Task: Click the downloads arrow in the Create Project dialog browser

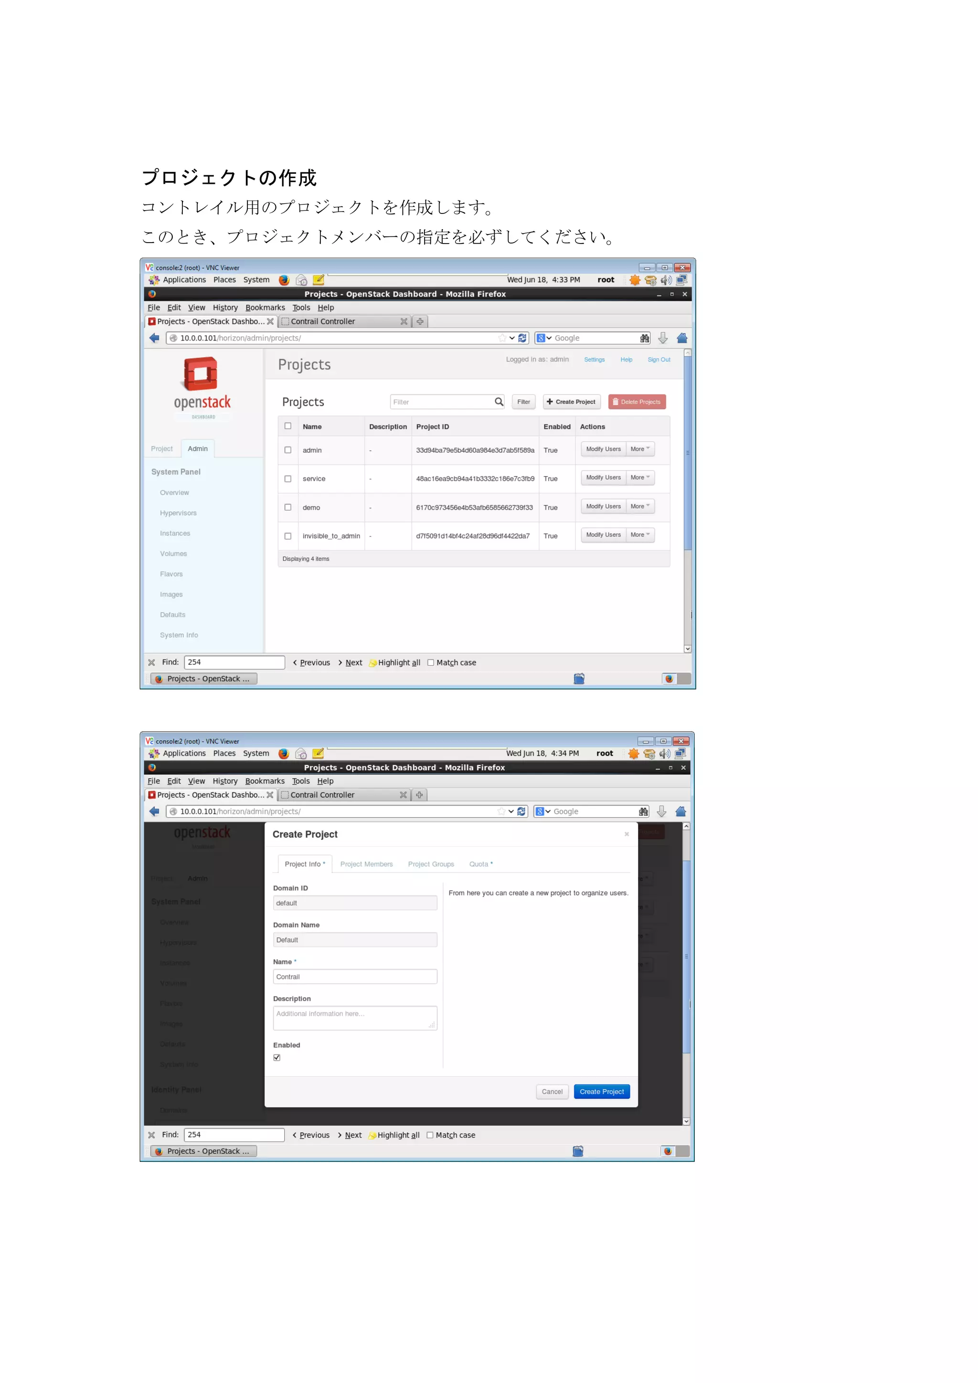Action: 662,811
